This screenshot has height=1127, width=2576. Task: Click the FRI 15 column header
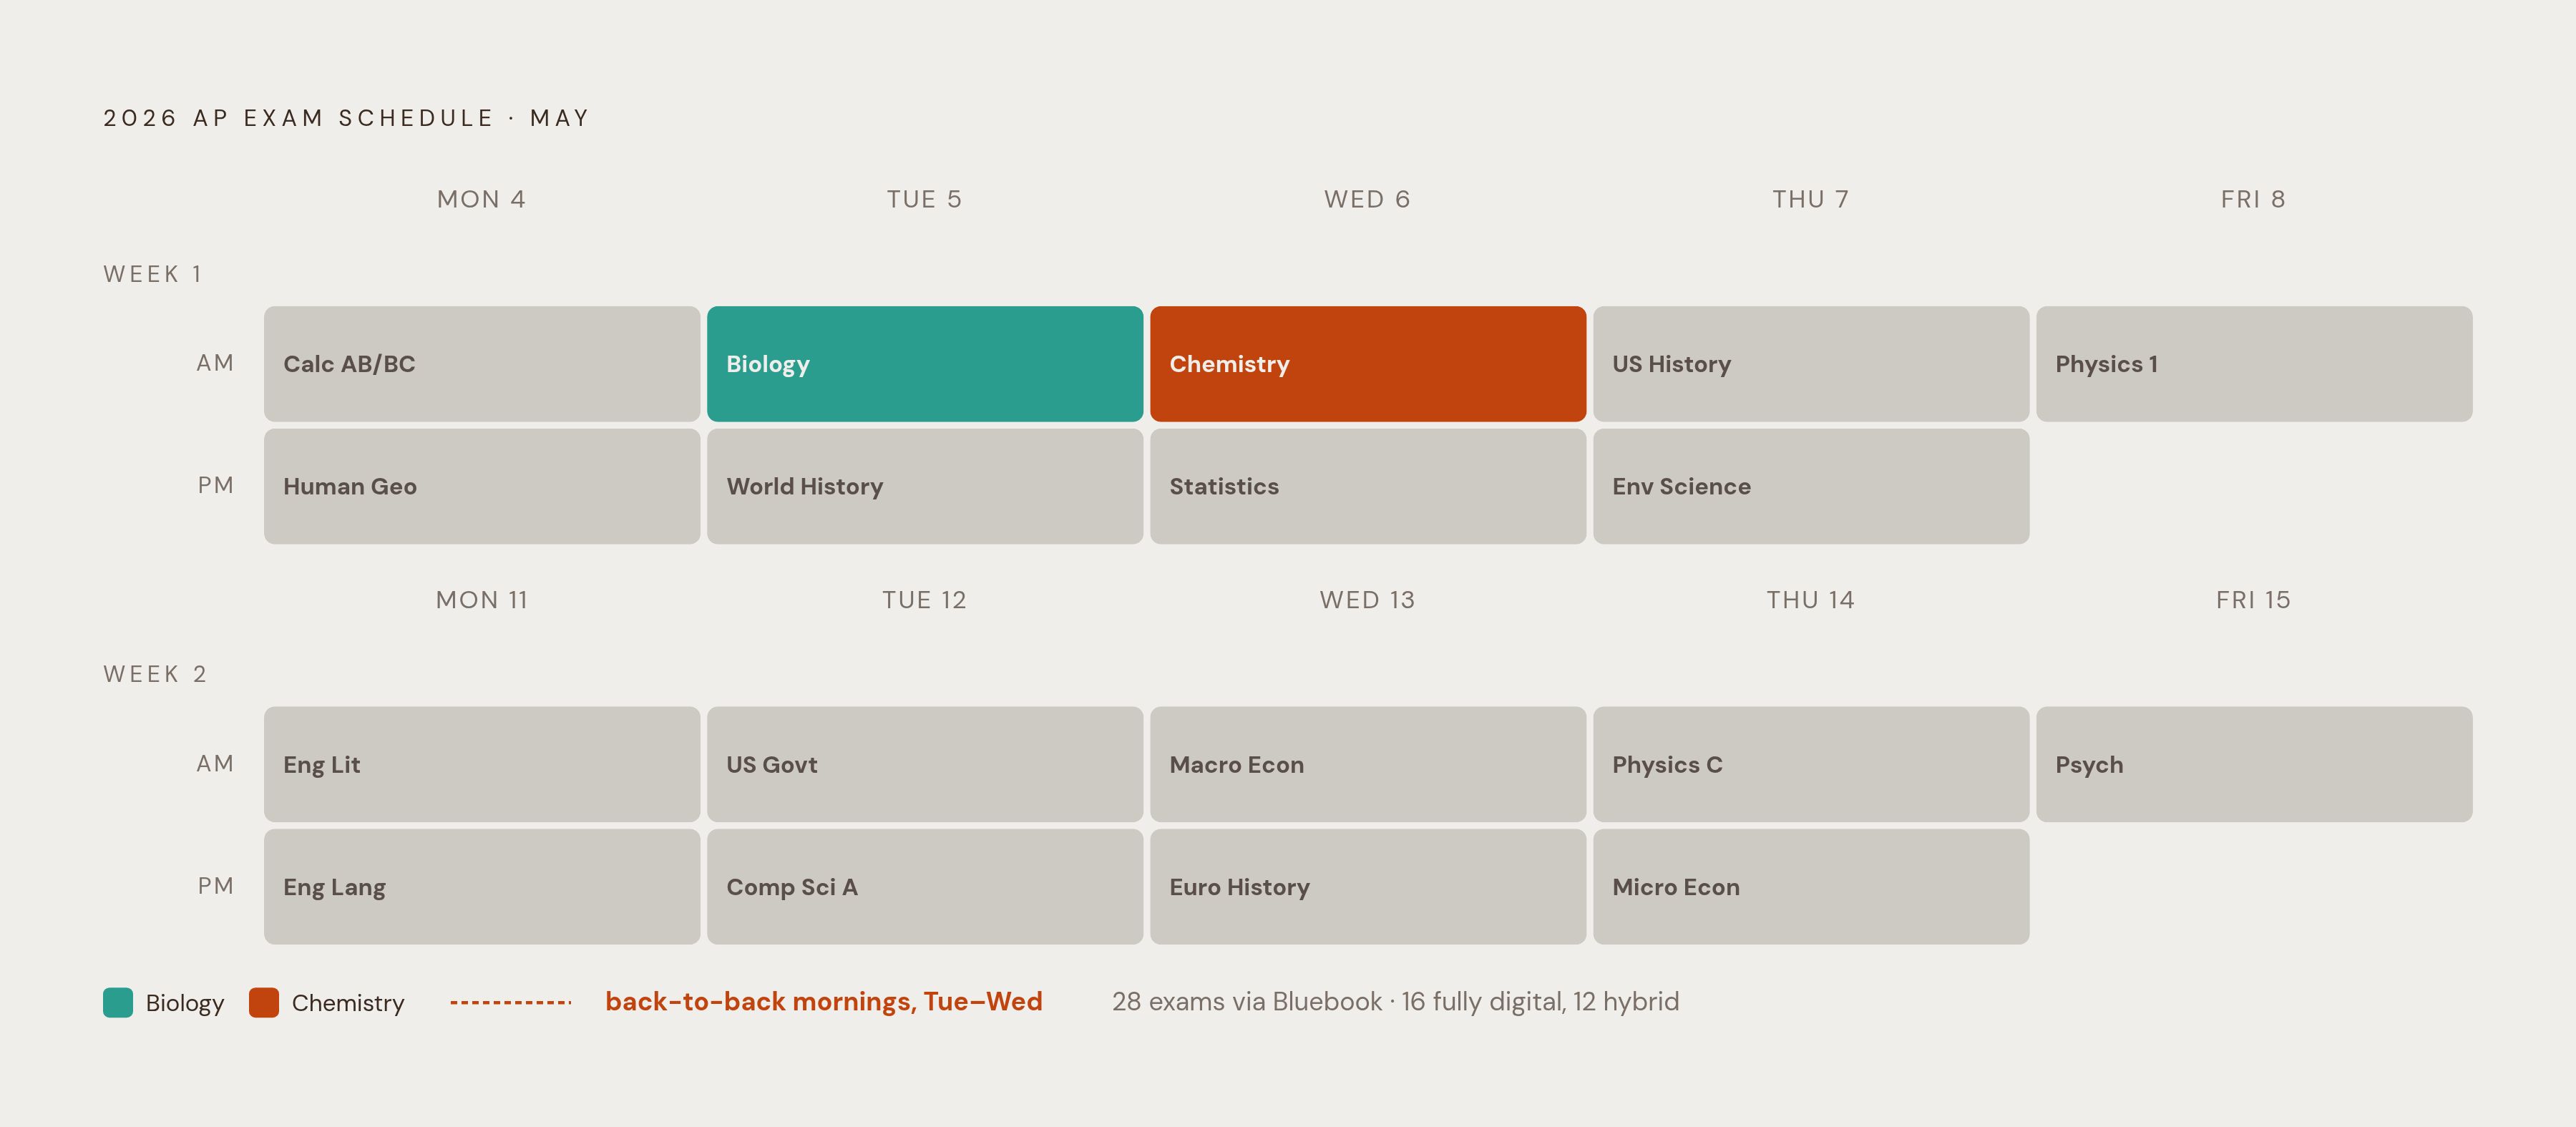[2254, 600]
